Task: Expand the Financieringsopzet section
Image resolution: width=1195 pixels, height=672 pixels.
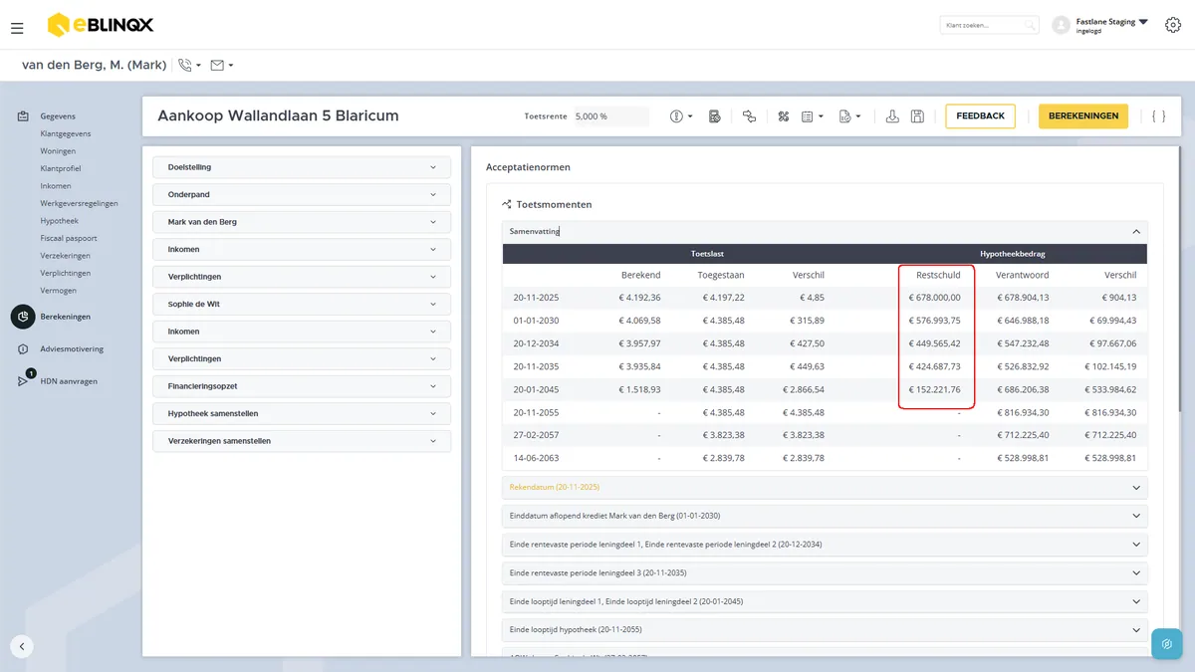Action: tap(302, 386)
